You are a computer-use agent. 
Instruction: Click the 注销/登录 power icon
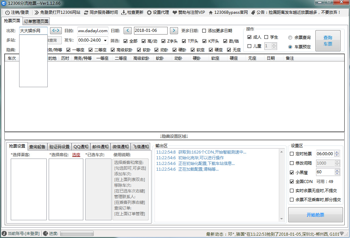tap(7, 12)
